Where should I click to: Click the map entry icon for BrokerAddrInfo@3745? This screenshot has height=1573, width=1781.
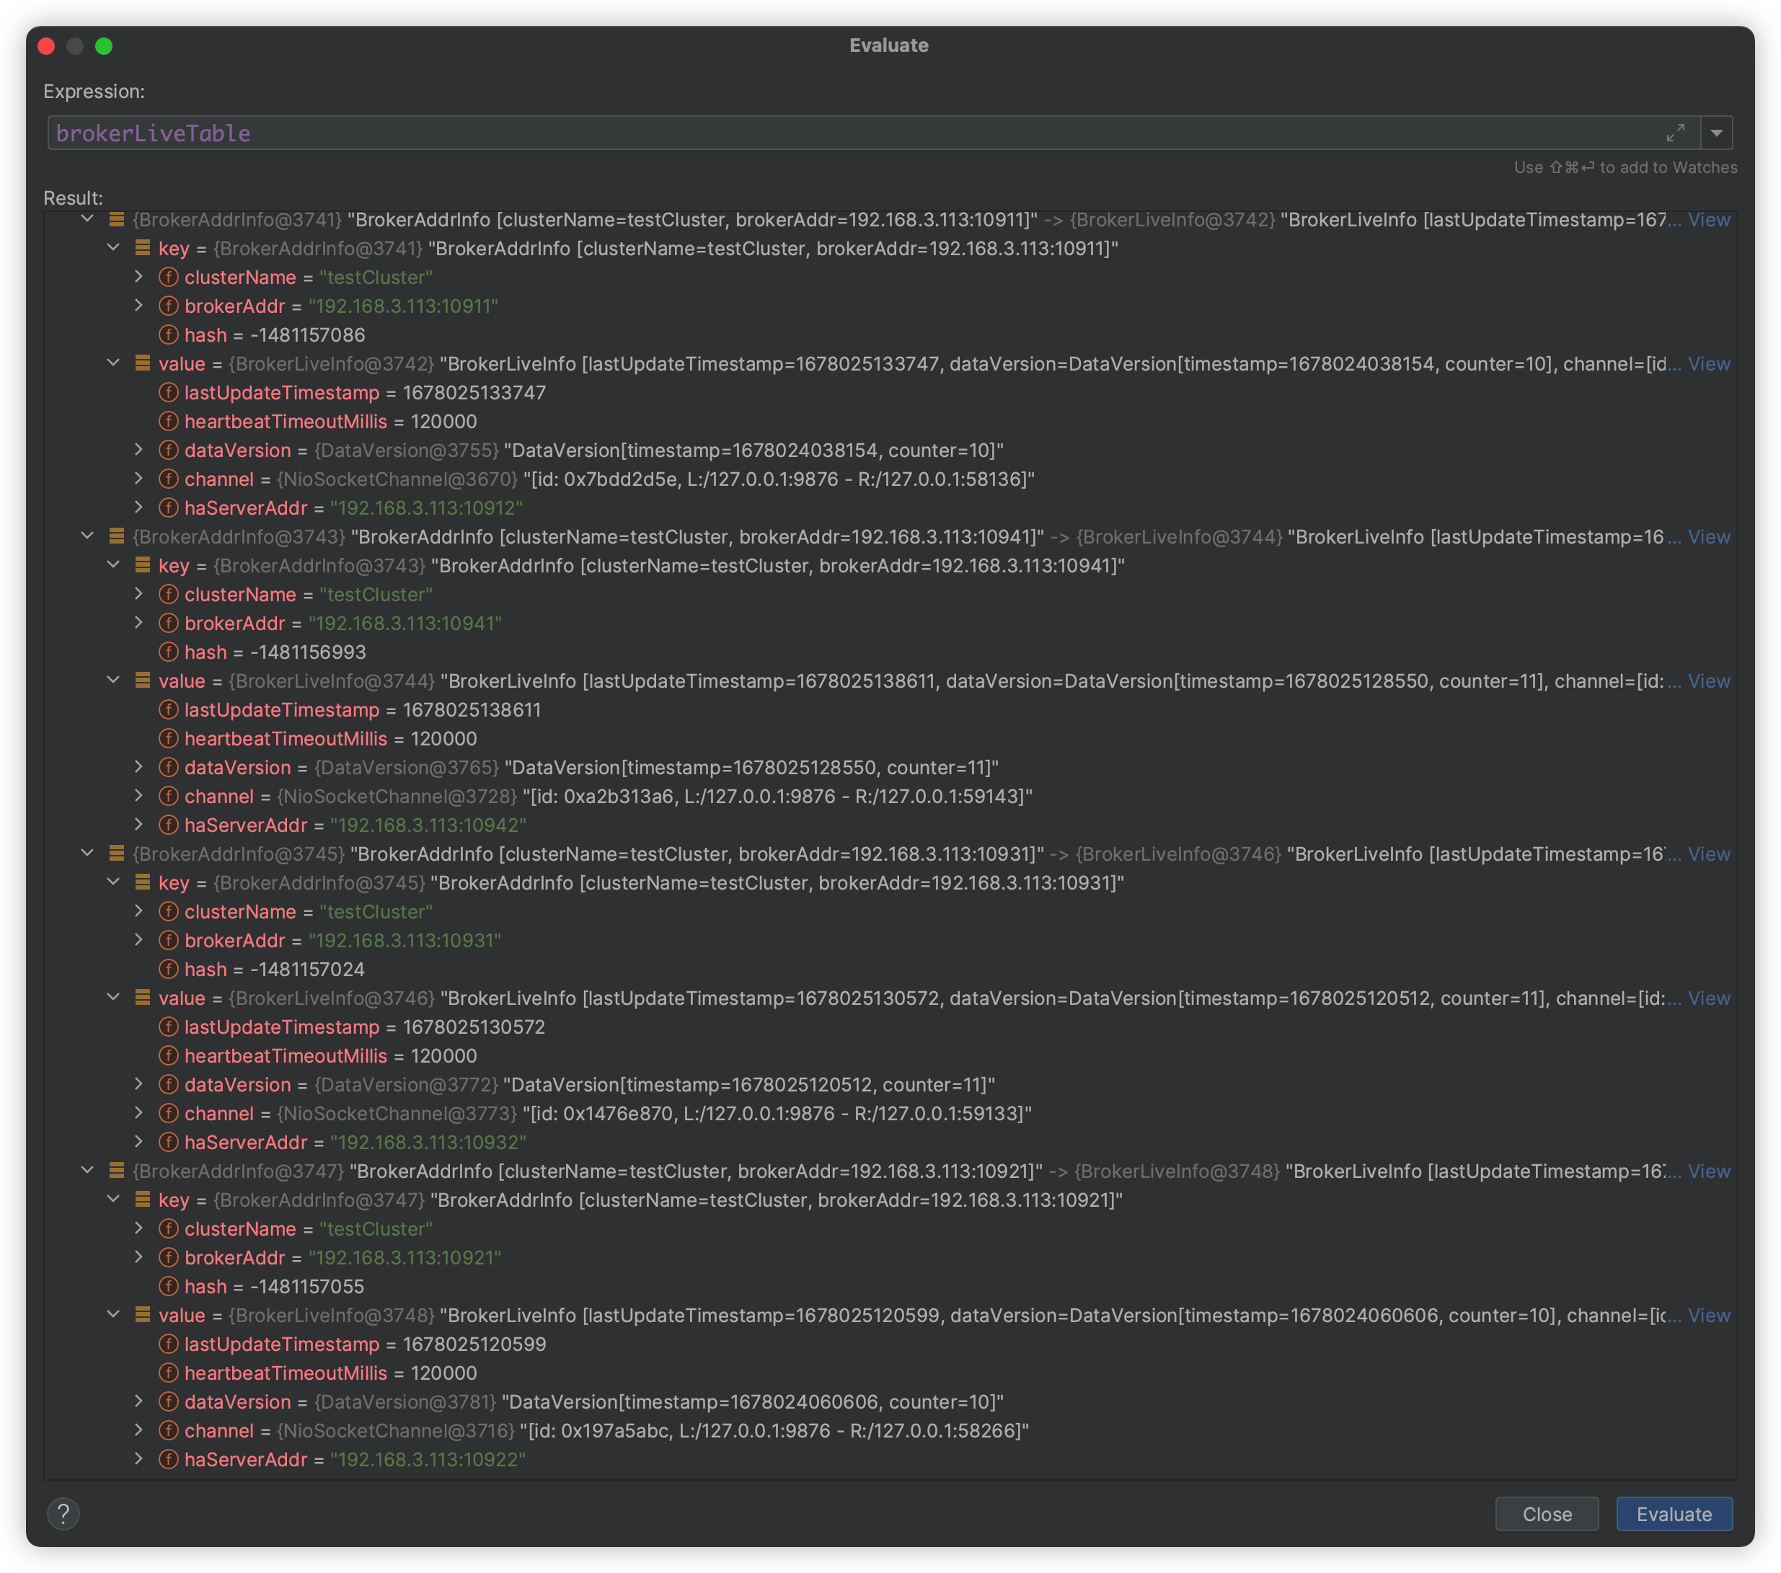pos(116,854)
